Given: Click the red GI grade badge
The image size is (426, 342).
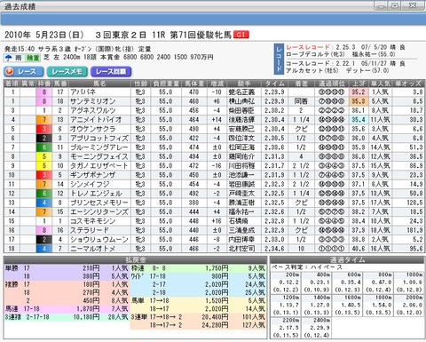Looking at the screenshot, I should 241,35.
